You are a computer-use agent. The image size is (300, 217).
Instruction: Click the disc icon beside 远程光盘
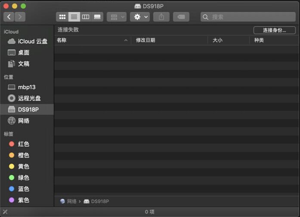tap(12, 98)
